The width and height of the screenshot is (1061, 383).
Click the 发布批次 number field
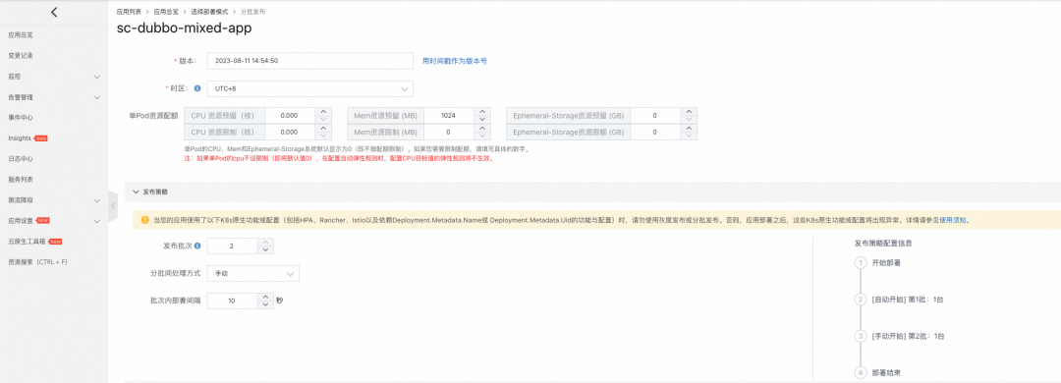tap(232, 246)
